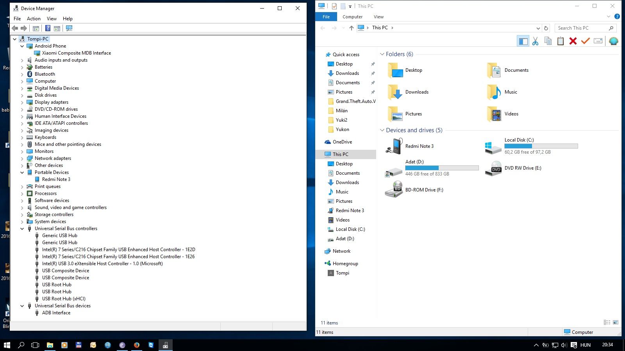Click the Refresh button next to address bar
The image size is (625, 351).
[546, 28]
